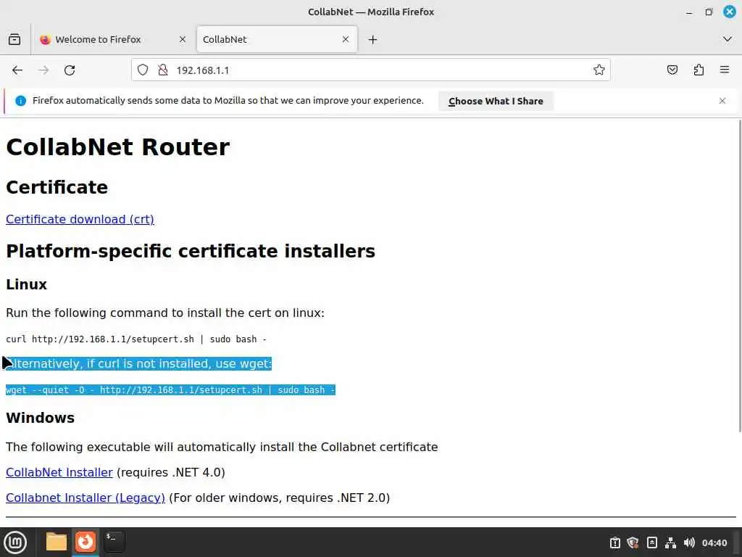The image size is (742, 557).
Task: Go back using the back arrow
Action: (x=17, y=70)
